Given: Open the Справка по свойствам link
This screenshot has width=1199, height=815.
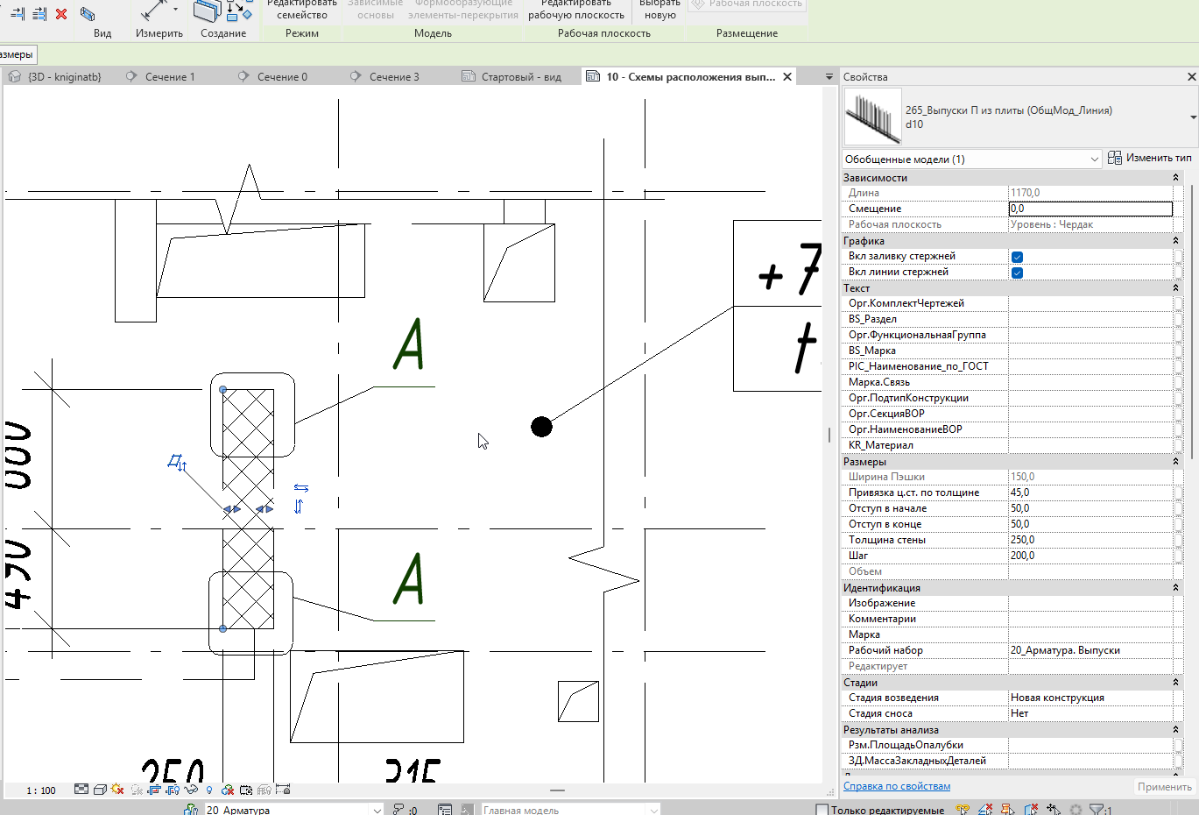Looking at the screenshot, I should pyautogui.click(x=896, y=786).
